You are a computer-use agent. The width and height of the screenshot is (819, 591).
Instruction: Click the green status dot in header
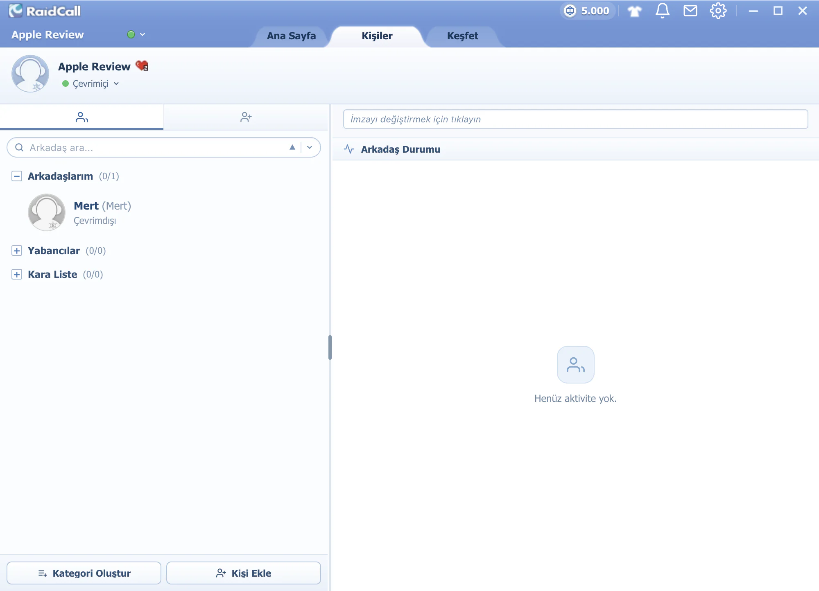pos(131,34)
